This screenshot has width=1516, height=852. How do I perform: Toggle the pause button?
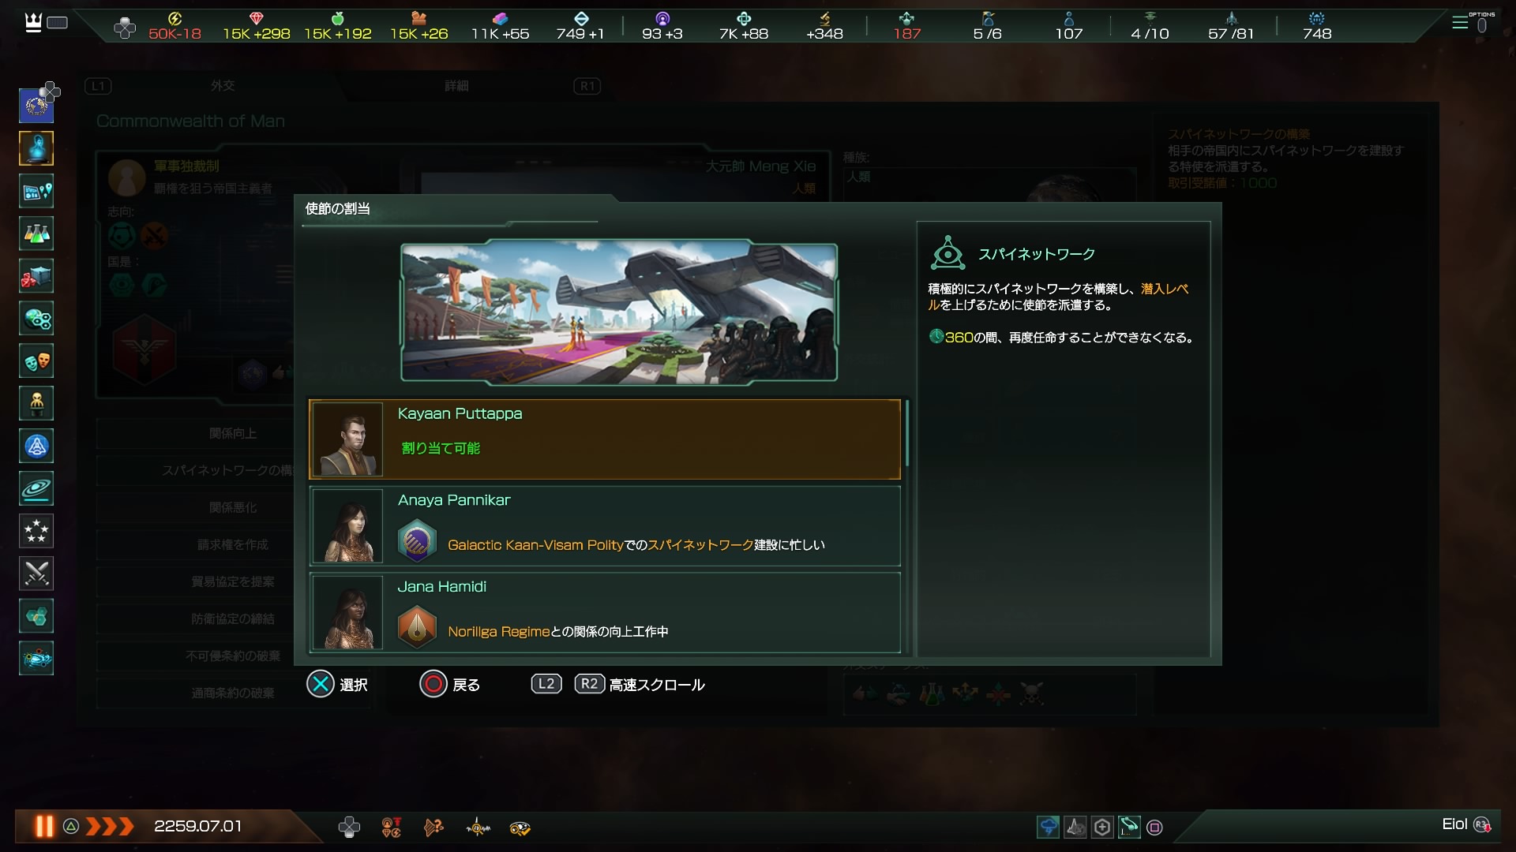[x=43, y=826]
